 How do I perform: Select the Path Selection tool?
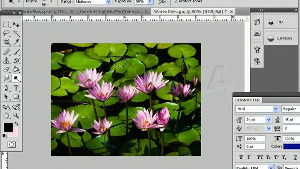(6, 97)
